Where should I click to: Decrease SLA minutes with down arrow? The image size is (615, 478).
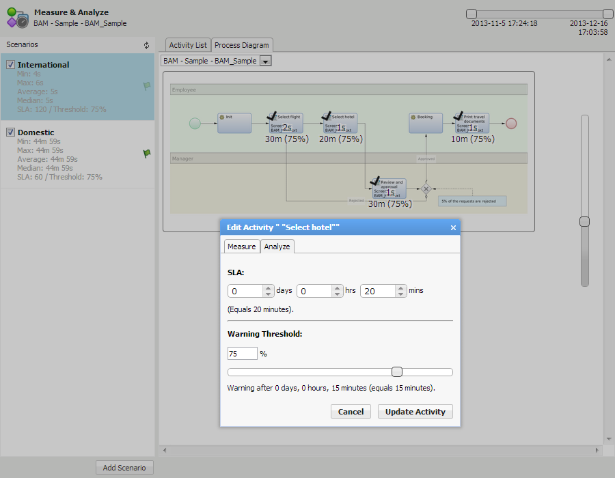coord(400,294)
